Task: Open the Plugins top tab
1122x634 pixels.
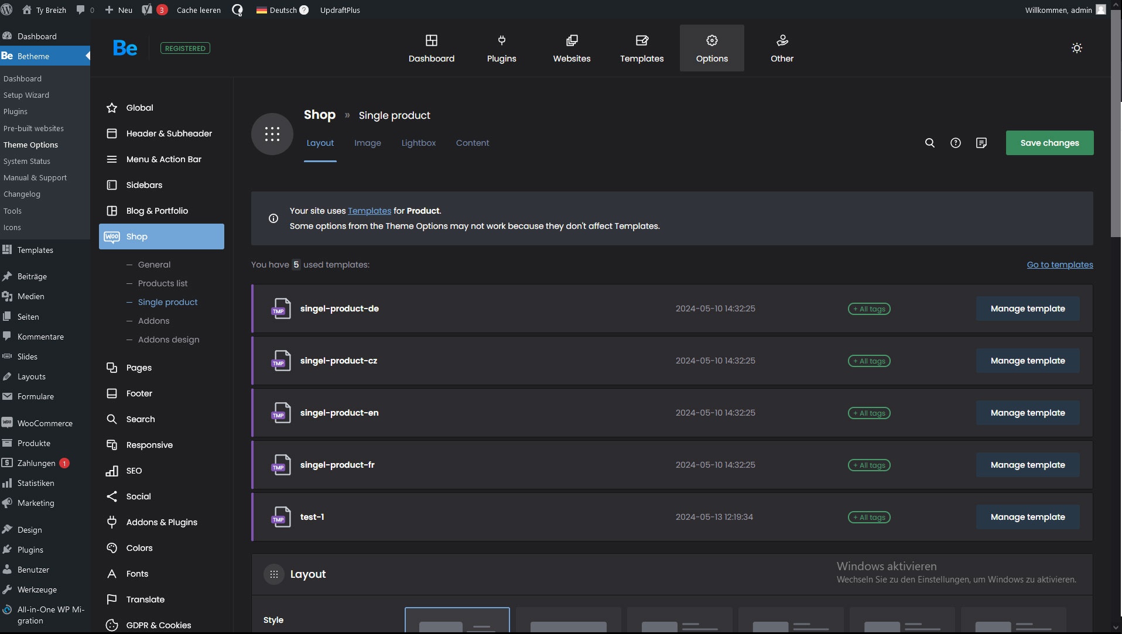Action: 501,48
